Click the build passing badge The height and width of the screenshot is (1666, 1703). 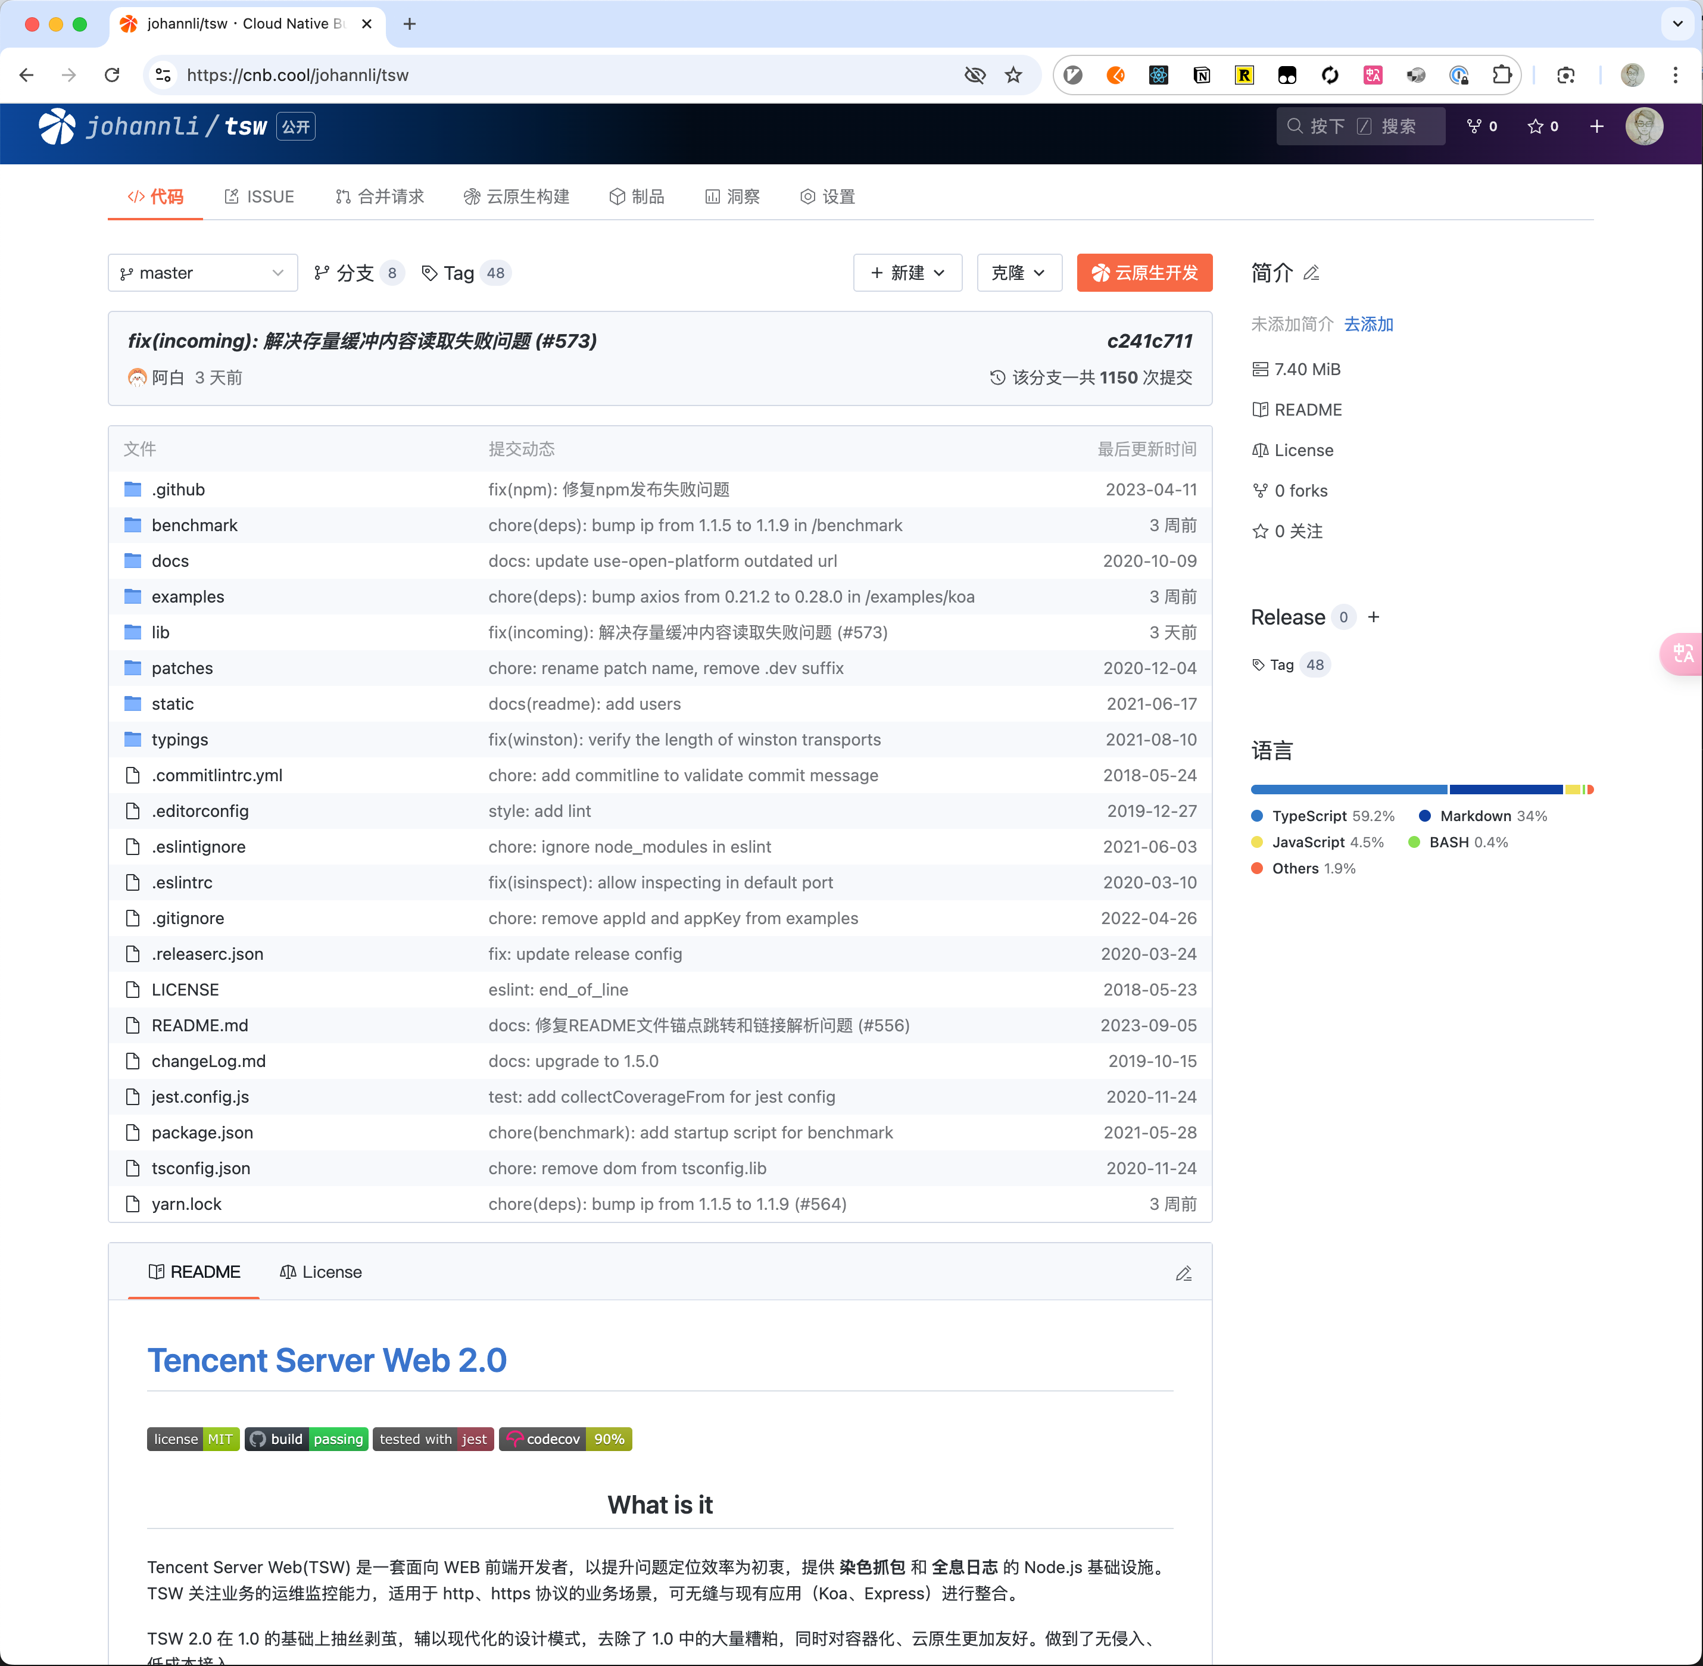coord(306,1439)
